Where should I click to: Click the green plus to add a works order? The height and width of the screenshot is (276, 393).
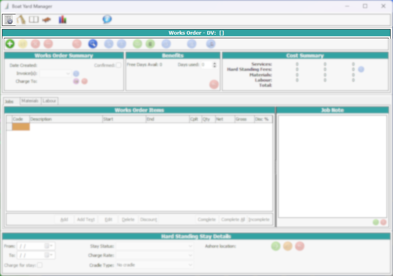10,43
